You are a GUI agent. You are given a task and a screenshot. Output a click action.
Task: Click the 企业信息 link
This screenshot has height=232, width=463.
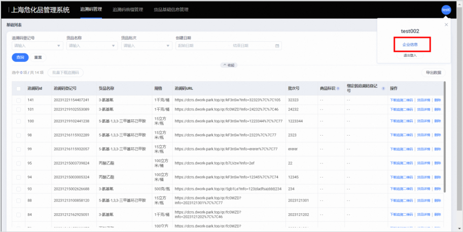point(410,45)
